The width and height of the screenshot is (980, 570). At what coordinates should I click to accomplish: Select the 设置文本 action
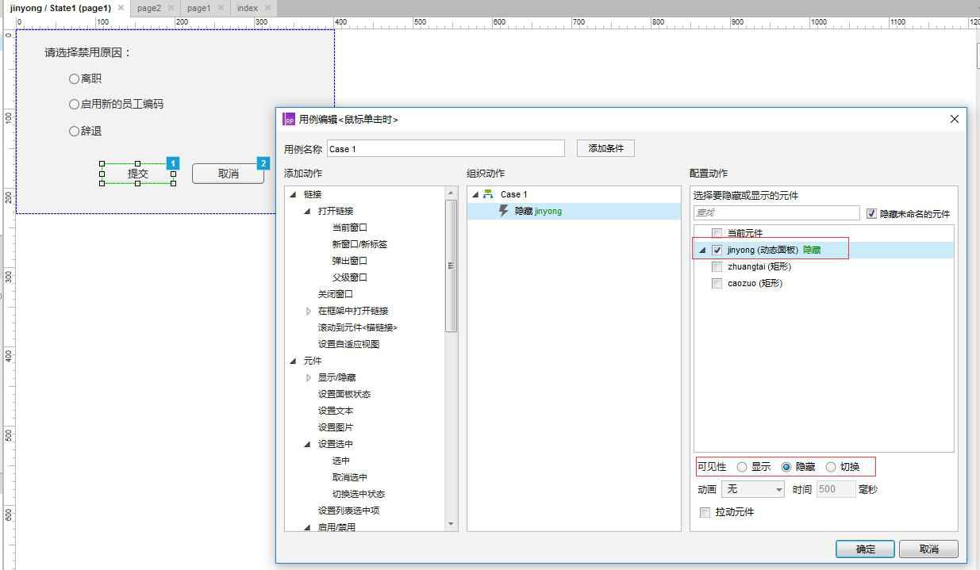335,411
